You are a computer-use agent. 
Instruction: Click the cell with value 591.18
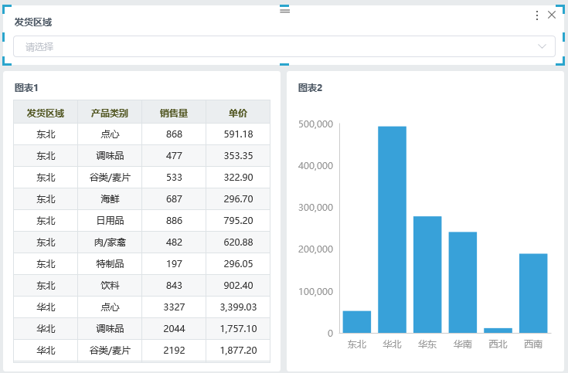tap(238, 134)
